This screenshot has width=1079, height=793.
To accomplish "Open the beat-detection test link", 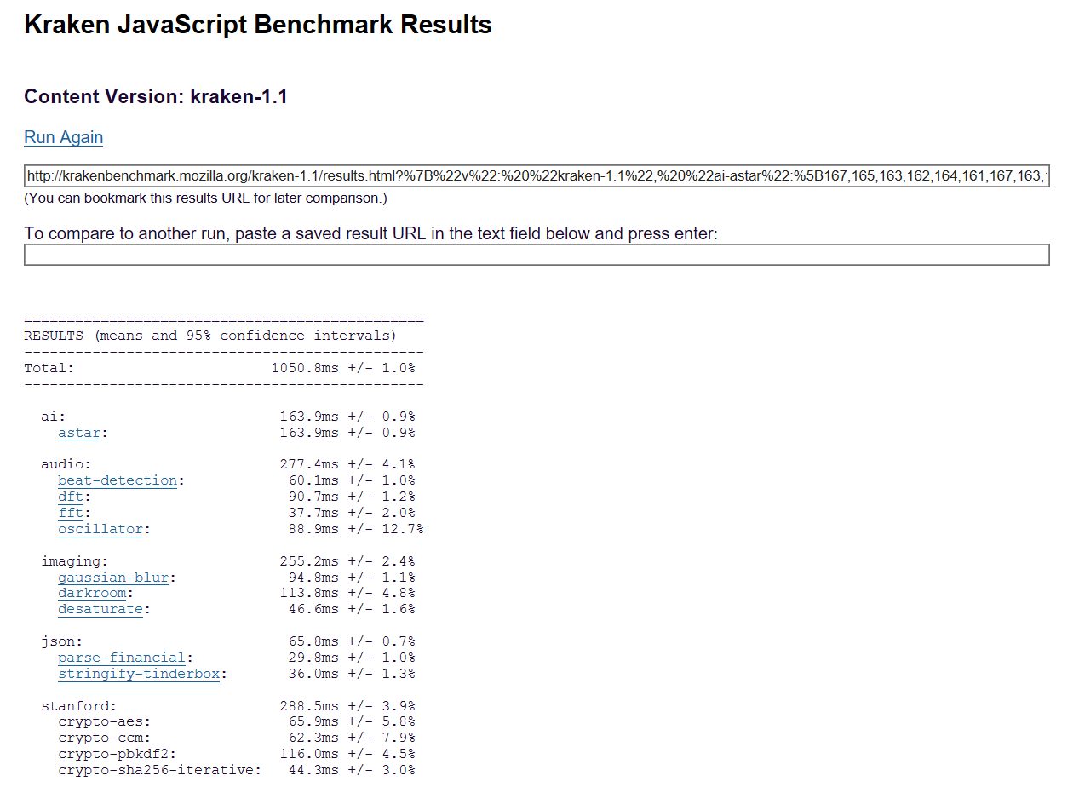I will (118, 480).
